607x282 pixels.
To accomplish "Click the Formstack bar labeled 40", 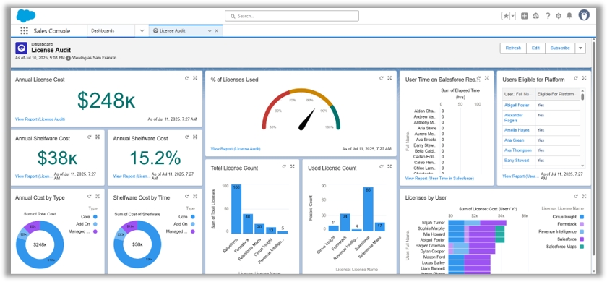I will click(x=248, y=223).
